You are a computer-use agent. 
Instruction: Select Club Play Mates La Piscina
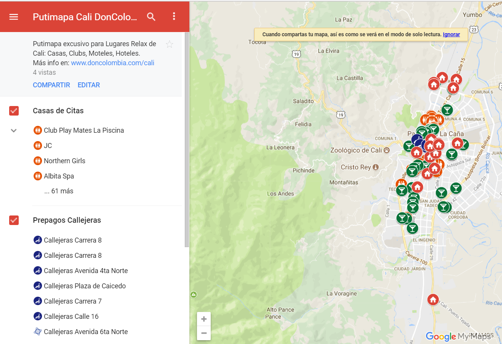[x=84, y=130]
